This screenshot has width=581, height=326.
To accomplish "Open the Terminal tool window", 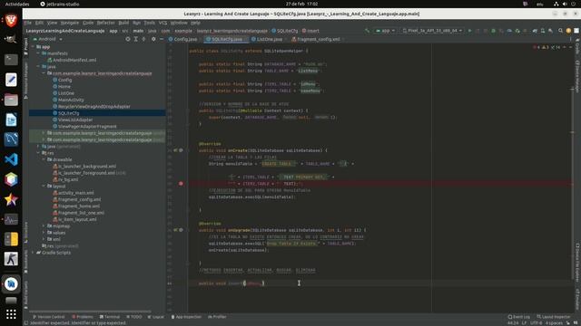I will pos(110,317).
